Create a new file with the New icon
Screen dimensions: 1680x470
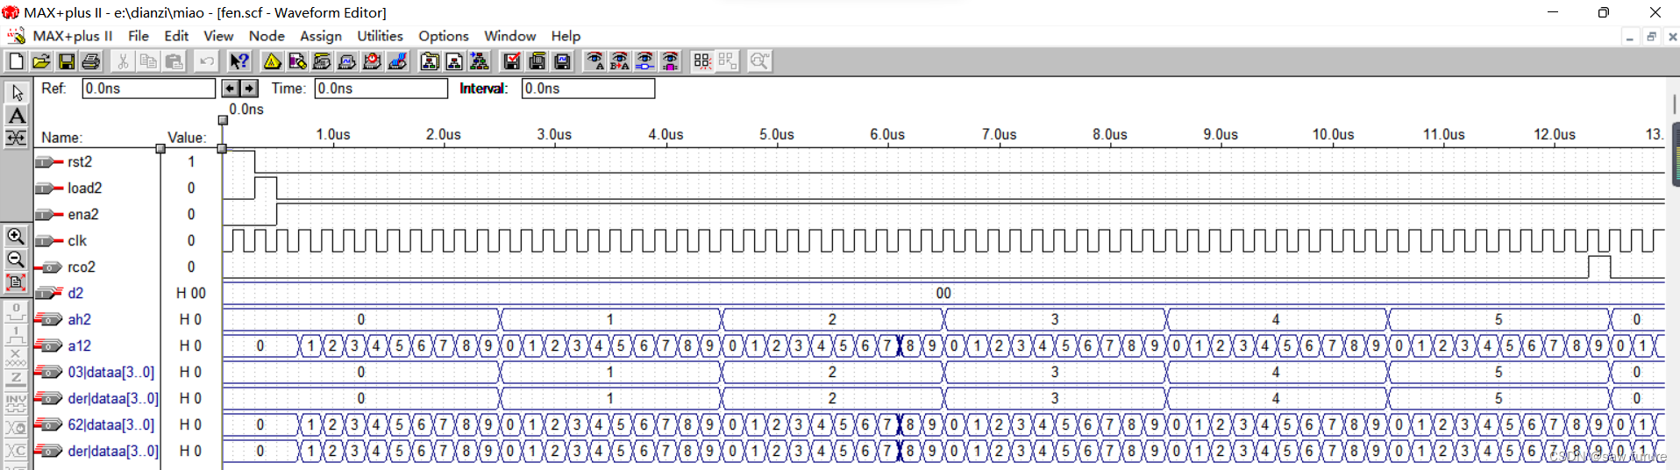(16, 61)
